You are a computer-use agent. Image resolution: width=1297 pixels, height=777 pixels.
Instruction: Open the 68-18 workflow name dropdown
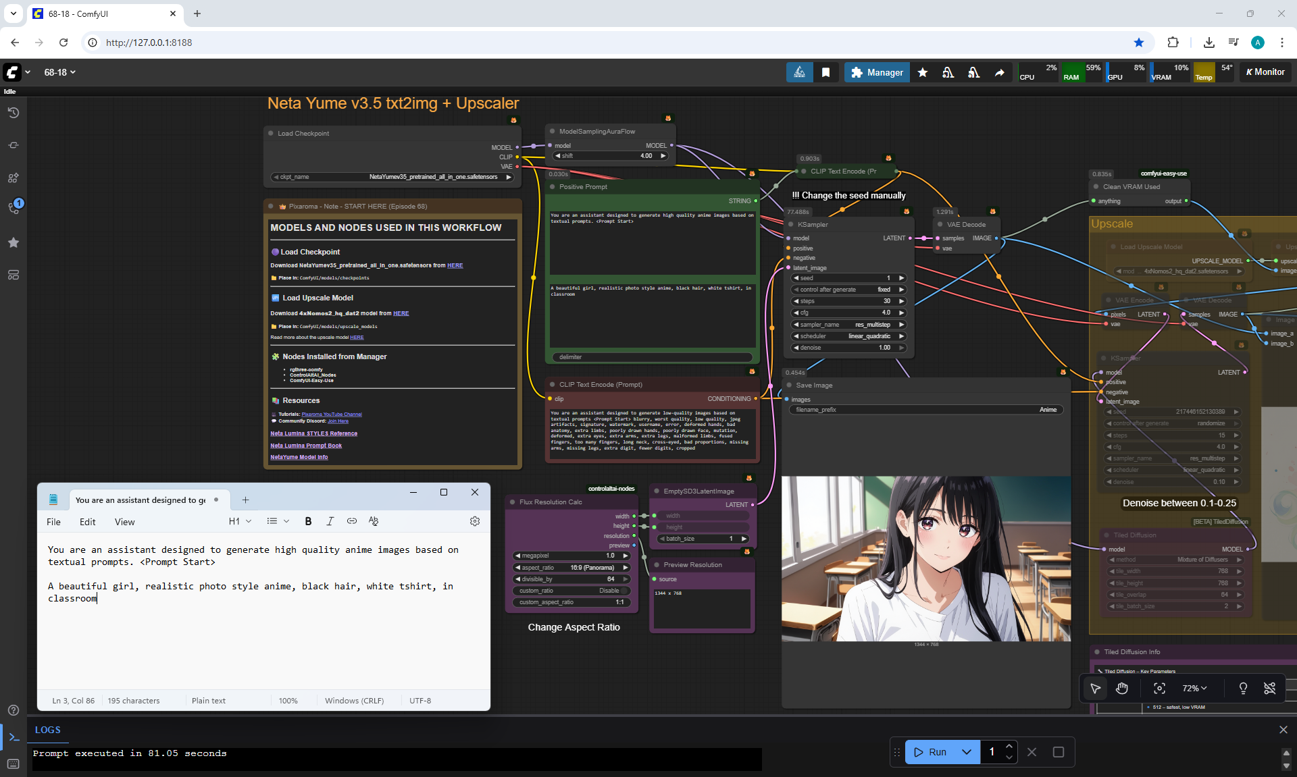click(x=59, y=72)
